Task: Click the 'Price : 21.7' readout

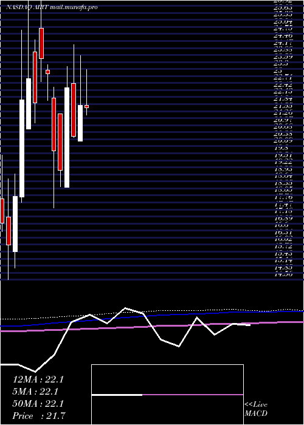Action: [x=40, y=416]
